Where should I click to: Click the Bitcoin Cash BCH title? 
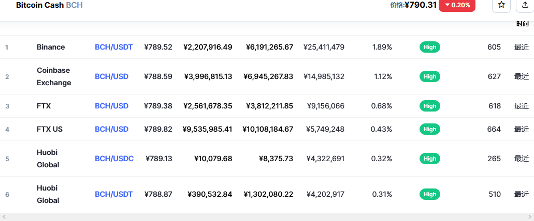point(49,5)
